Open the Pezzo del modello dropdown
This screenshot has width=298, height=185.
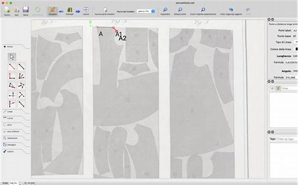click(x=146, y=12)
